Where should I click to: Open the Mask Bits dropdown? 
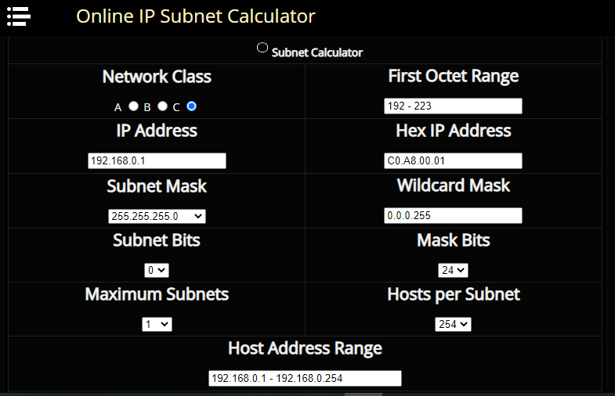click(453, 270)
